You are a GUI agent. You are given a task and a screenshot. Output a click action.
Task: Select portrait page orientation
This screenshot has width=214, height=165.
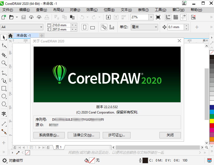tap(85, 27)
